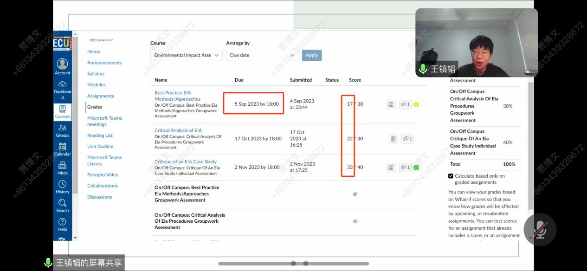Image resolution: width=587 pixels, height=271 pixels.
Task: Click the Search icon in sidebar
Action: [x=62, y=206]
